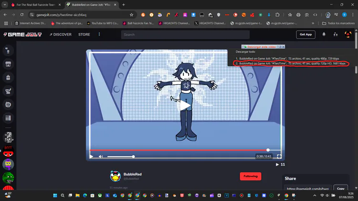
Task: Open the green monster community in sidebar
Action: click(x=8, y=178)
